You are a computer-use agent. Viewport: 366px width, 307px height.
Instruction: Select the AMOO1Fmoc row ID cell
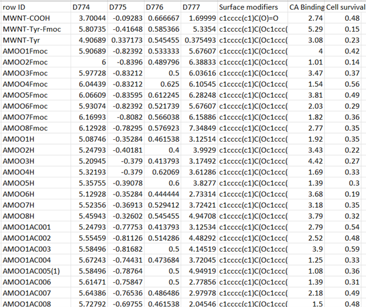point(36,51)
